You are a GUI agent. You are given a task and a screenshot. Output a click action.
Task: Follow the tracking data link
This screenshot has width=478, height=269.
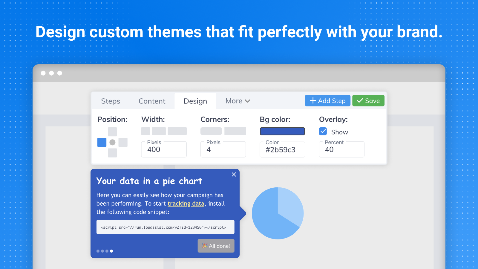click(x=186, y=204)
